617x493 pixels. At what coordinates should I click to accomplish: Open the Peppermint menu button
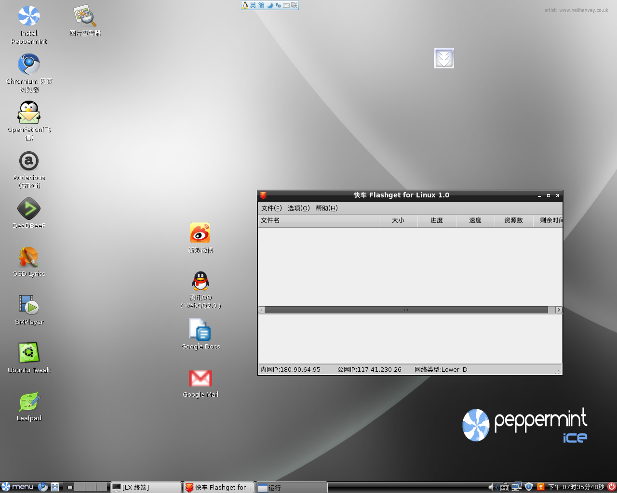[17, 487]
